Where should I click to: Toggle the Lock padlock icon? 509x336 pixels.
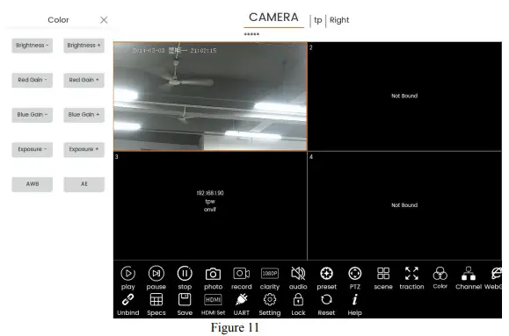(x=298, y=300)
